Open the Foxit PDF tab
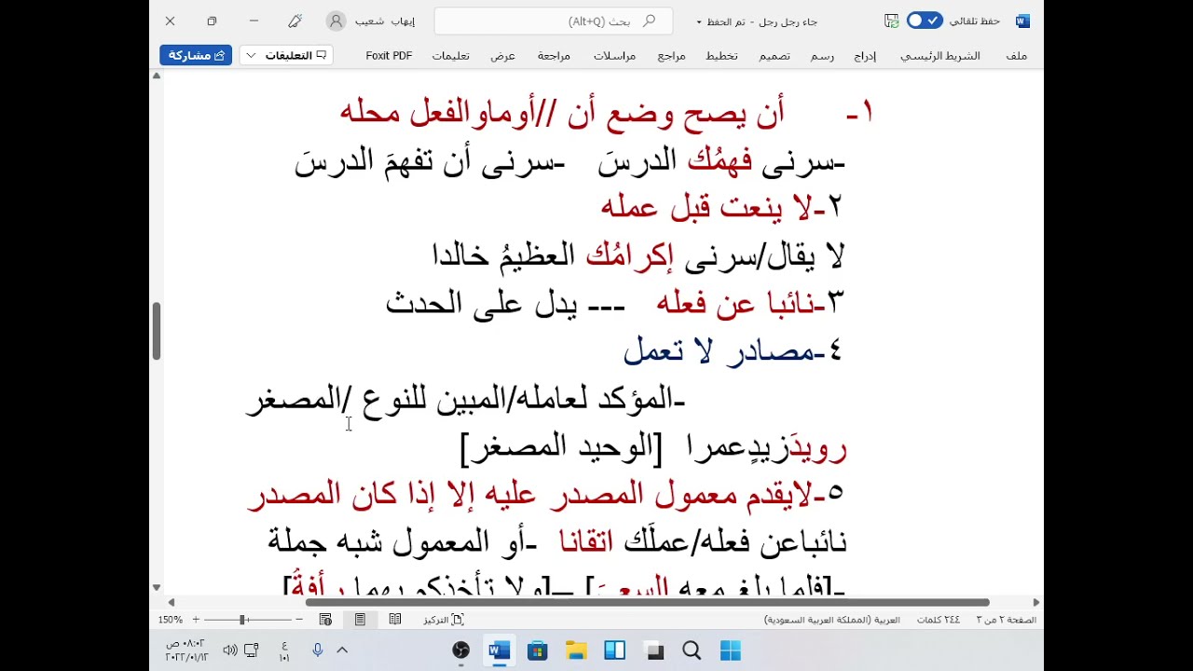This screenshot has height=671, width=1193. click(389, 56)
